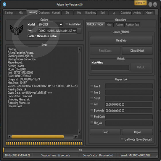Click the horizontal scroll left arrow

point(9,137)
